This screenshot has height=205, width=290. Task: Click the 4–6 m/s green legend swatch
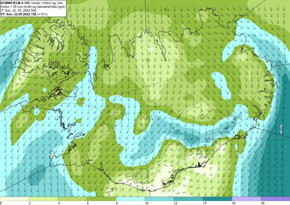click(72, 199)
